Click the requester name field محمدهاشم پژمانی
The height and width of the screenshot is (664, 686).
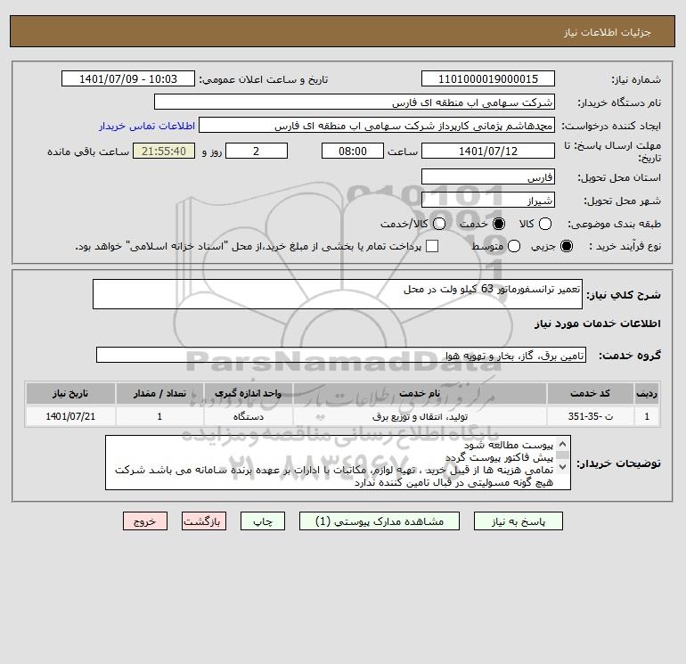377,125
